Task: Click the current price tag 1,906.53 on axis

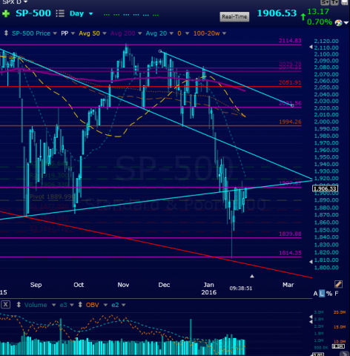Action: (x=325, y=189)
